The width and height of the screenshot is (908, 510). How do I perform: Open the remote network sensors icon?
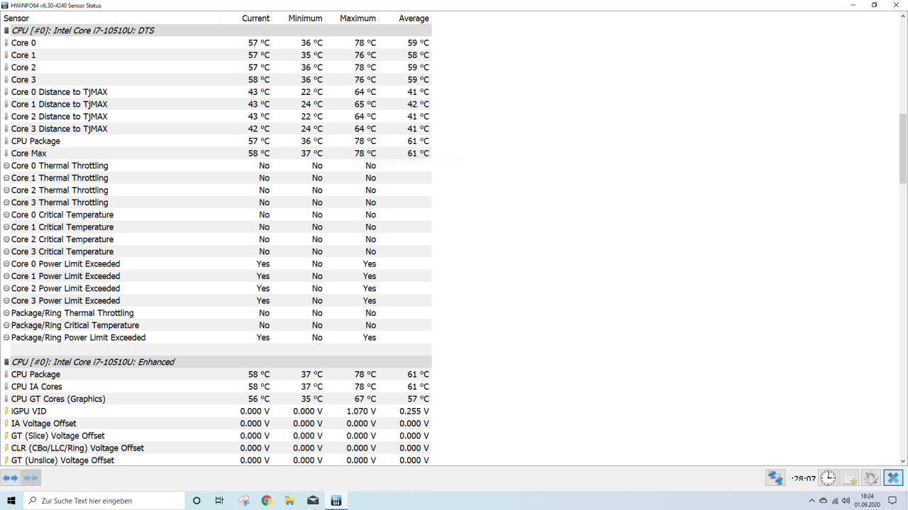tap(775, 478)
